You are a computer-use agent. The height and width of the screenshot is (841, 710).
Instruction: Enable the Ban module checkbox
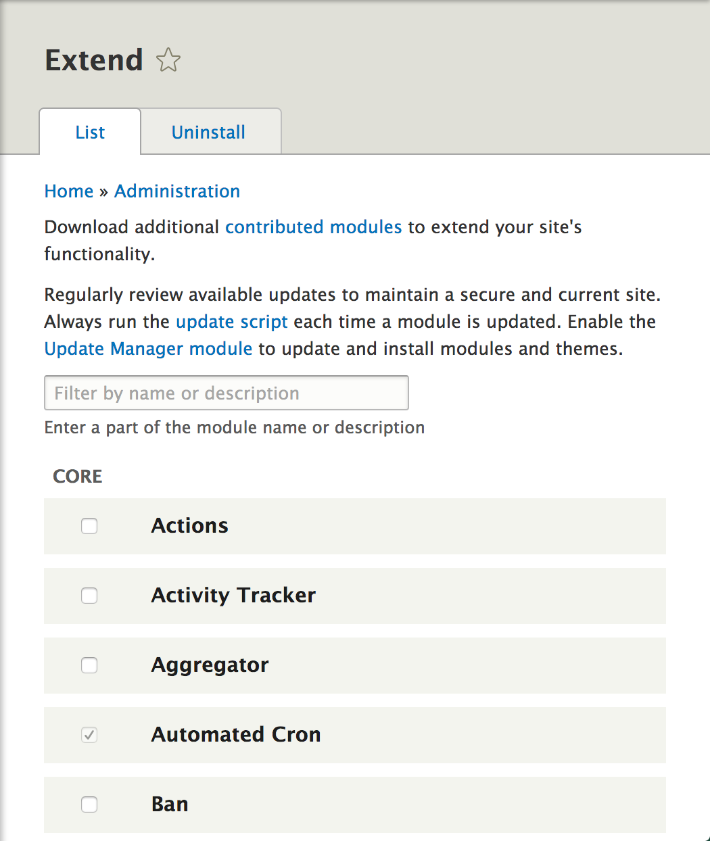point(89,804)
